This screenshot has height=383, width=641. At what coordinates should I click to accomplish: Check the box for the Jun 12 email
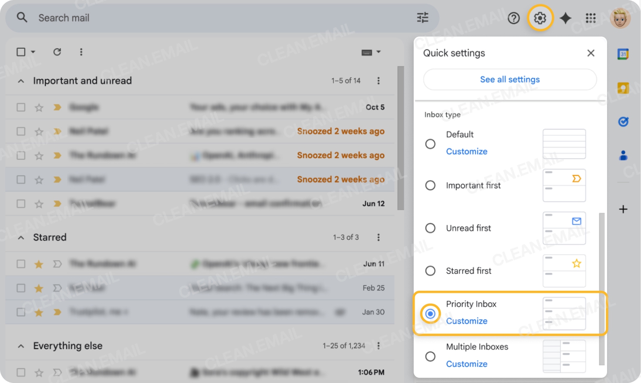(x=21, y=204)
